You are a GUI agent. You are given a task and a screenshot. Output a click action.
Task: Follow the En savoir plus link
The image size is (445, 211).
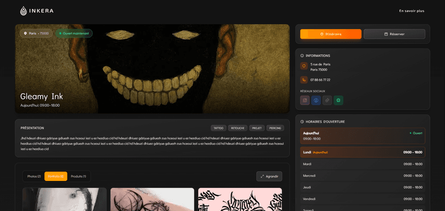(x=412, y=11)
